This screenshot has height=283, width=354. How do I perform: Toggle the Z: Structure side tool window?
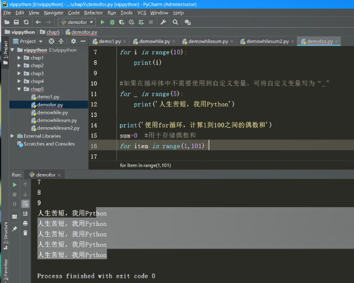5,235
